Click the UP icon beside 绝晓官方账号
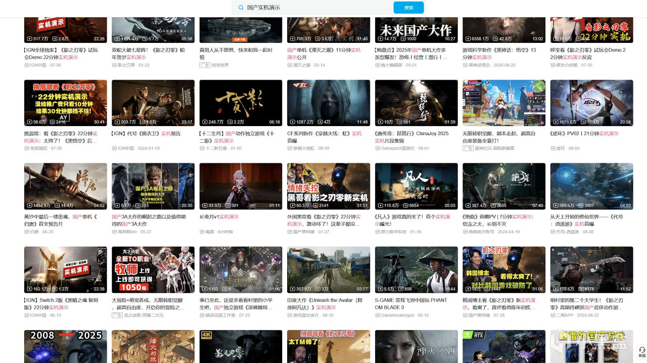This screenshot has width=647, height=363. [465, 232]
